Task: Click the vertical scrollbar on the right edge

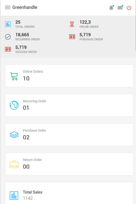Action: coord(135,25)
